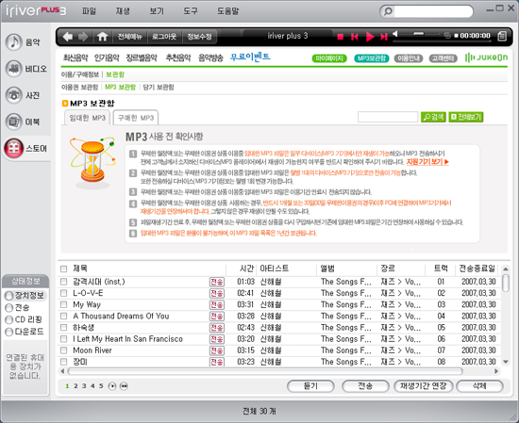Click the top-right search text field
This screenshot has width=519, height=423.
pyautogui.click(x=433, y=11)
